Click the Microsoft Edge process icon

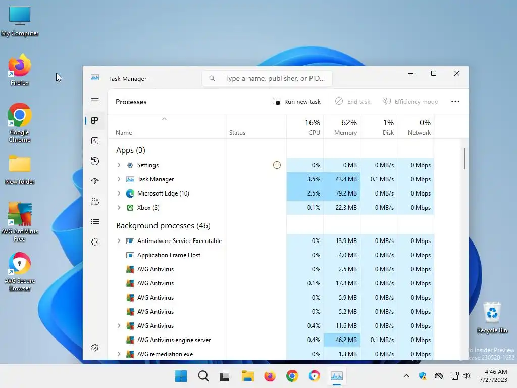click(x=130, y=193)
